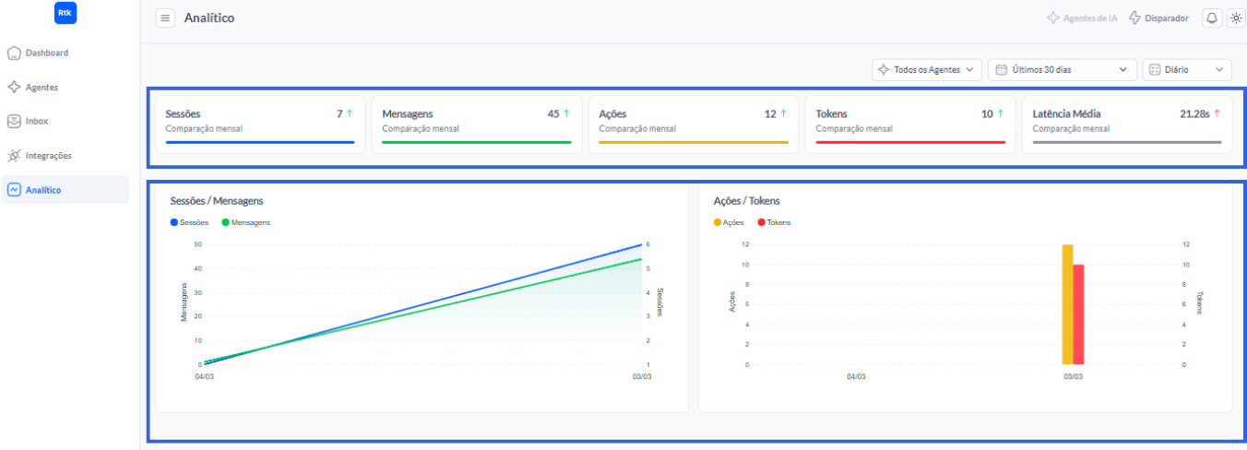Open the Últimos 30 dias dropdown

(1062, 70)
